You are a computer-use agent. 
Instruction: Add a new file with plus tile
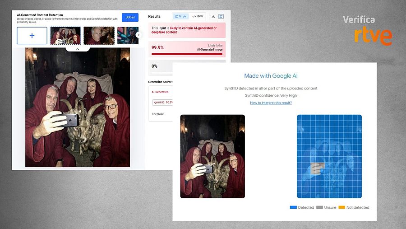pos(32,35)
